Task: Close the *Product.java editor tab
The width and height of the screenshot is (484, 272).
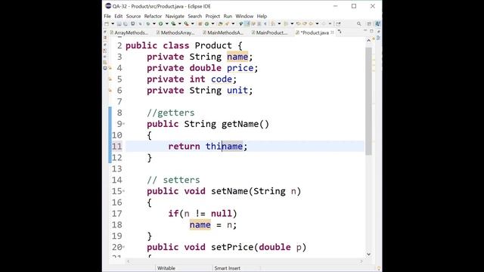Action: 333,32
